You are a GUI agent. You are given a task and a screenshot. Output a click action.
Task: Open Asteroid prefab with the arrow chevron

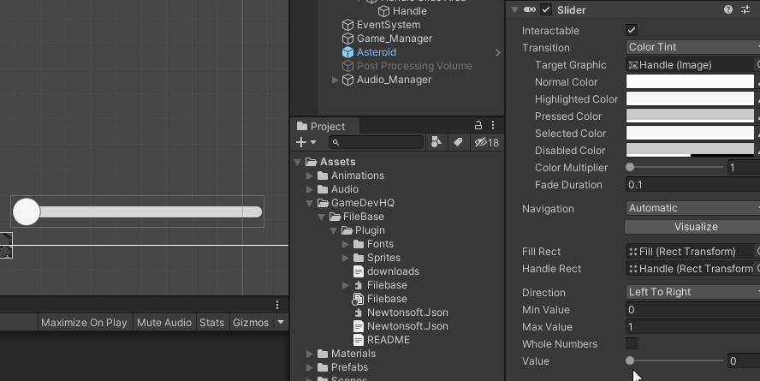(498, 52)
